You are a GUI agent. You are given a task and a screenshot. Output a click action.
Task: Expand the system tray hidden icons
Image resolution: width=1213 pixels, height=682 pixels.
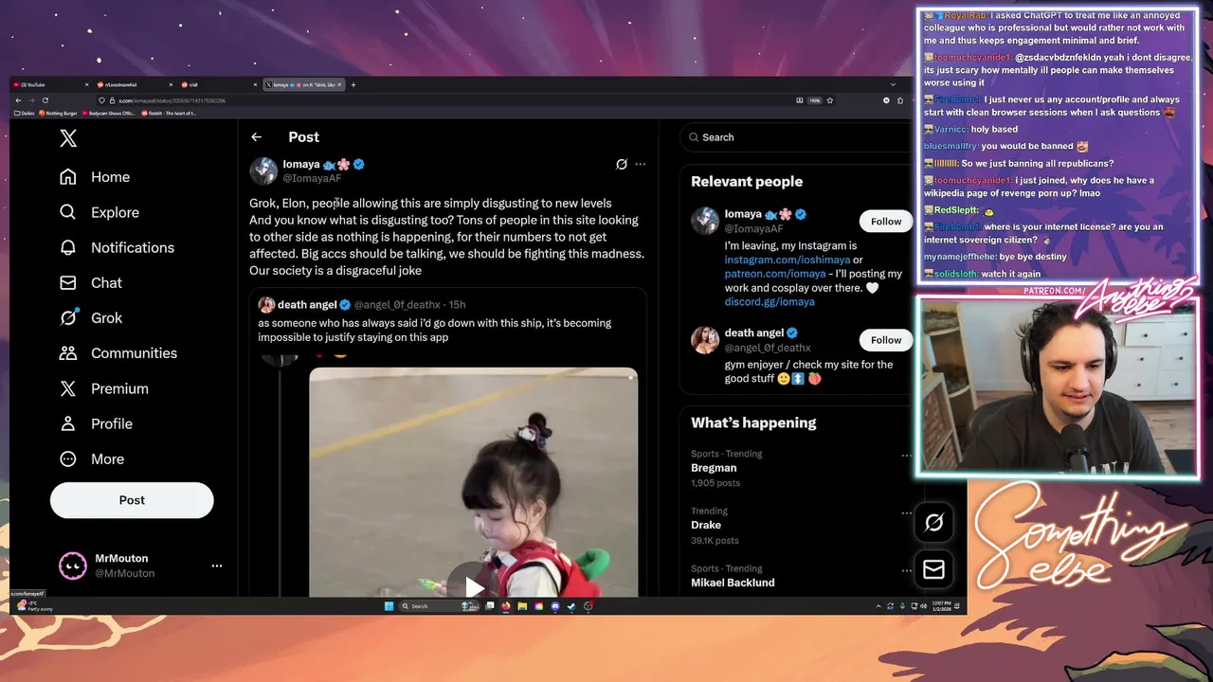click(x=878, y=606)
